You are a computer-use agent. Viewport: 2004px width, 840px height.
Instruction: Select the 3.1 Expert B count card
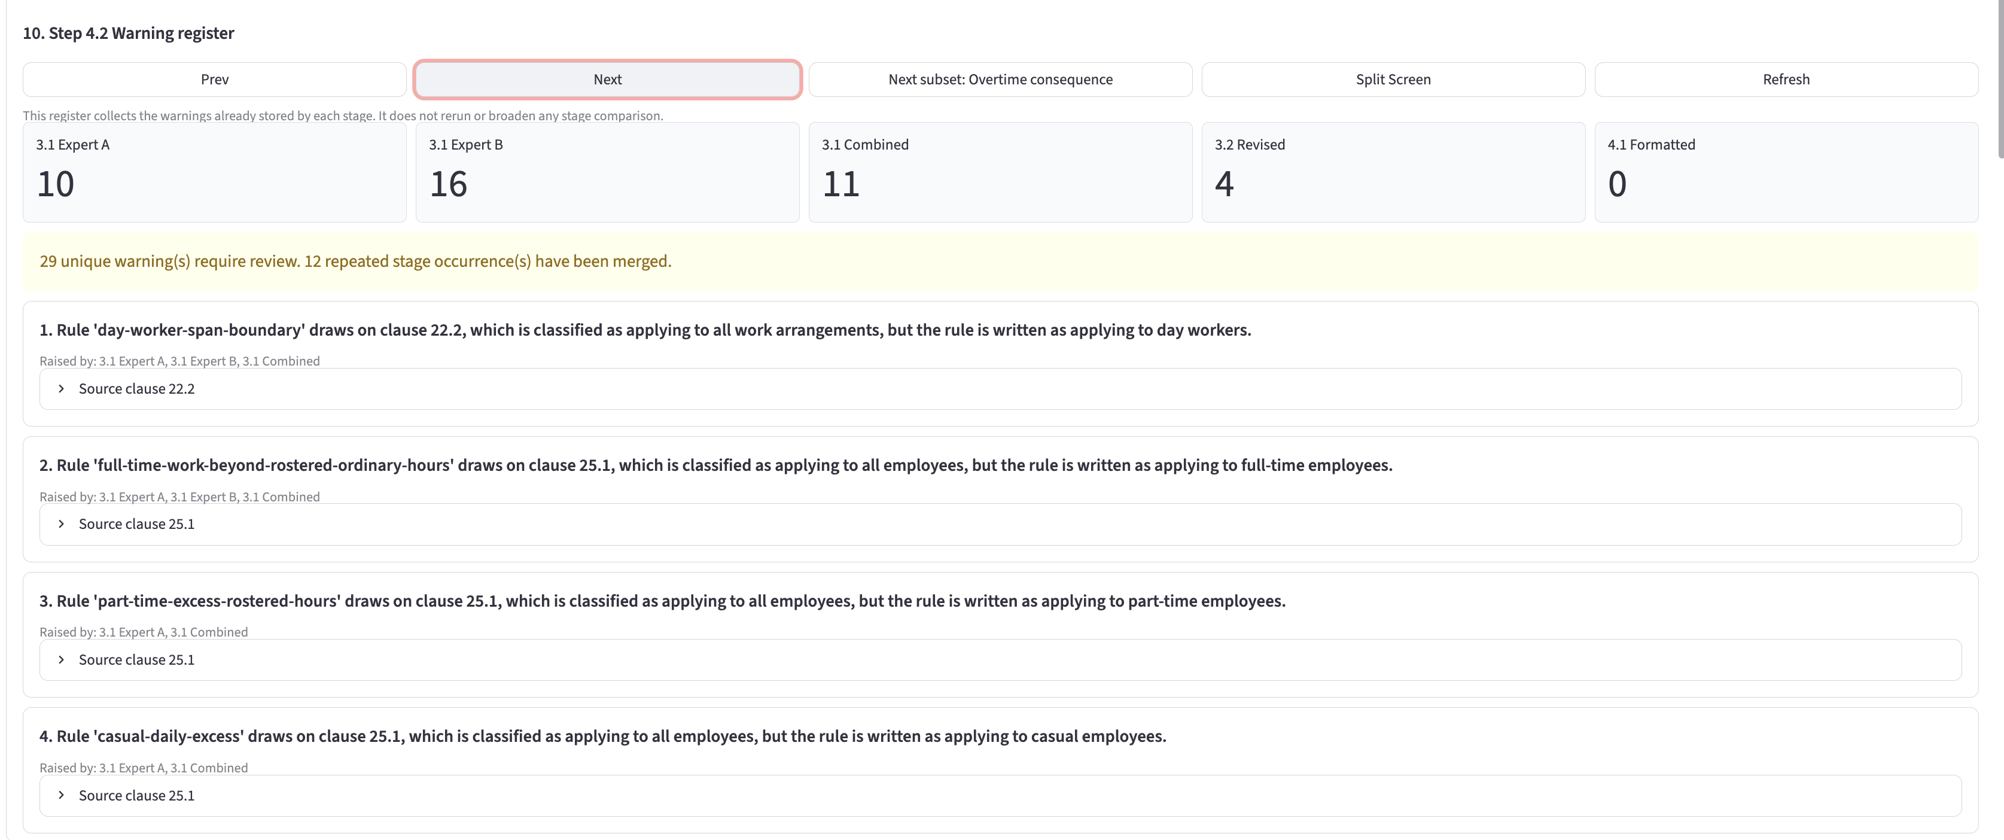point(608,172)
